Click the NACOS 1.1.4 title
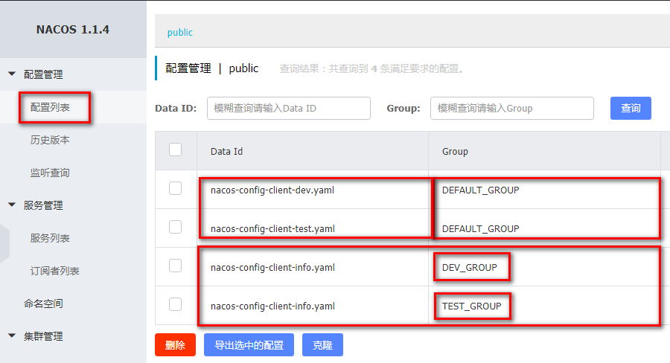 73,30
